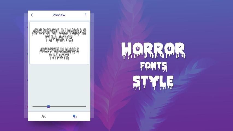Click the word "fonts" in the banner
The width and height of the screenshot is (233, 131).
[x=153, y=66]
